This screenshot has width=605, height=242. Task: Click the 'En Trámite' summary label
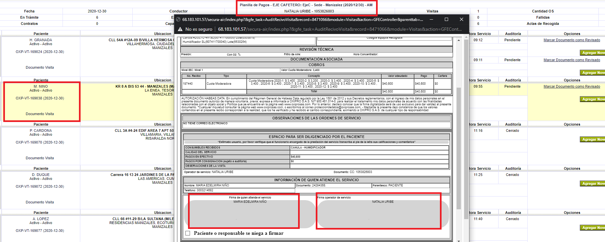29,17
